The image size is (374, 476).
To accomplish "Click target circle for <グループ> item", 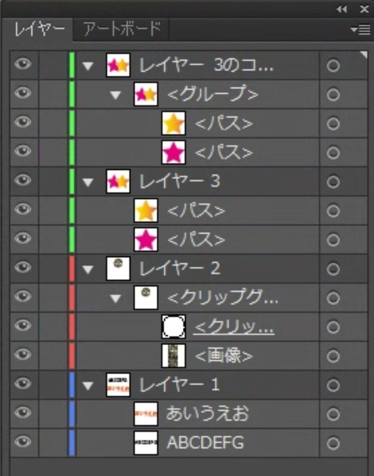I will tap(333, 94).
